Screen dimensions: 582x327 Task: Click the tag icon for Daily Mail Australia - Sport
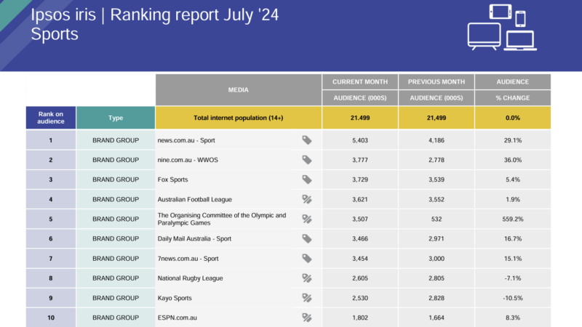[x=306, y=239]
